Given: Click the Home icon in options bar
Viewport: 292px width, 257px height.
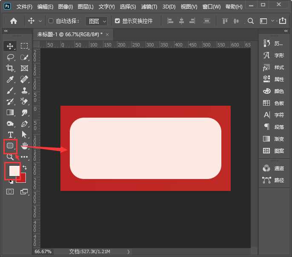Looking at the screenshot, I should coord(14,21).
